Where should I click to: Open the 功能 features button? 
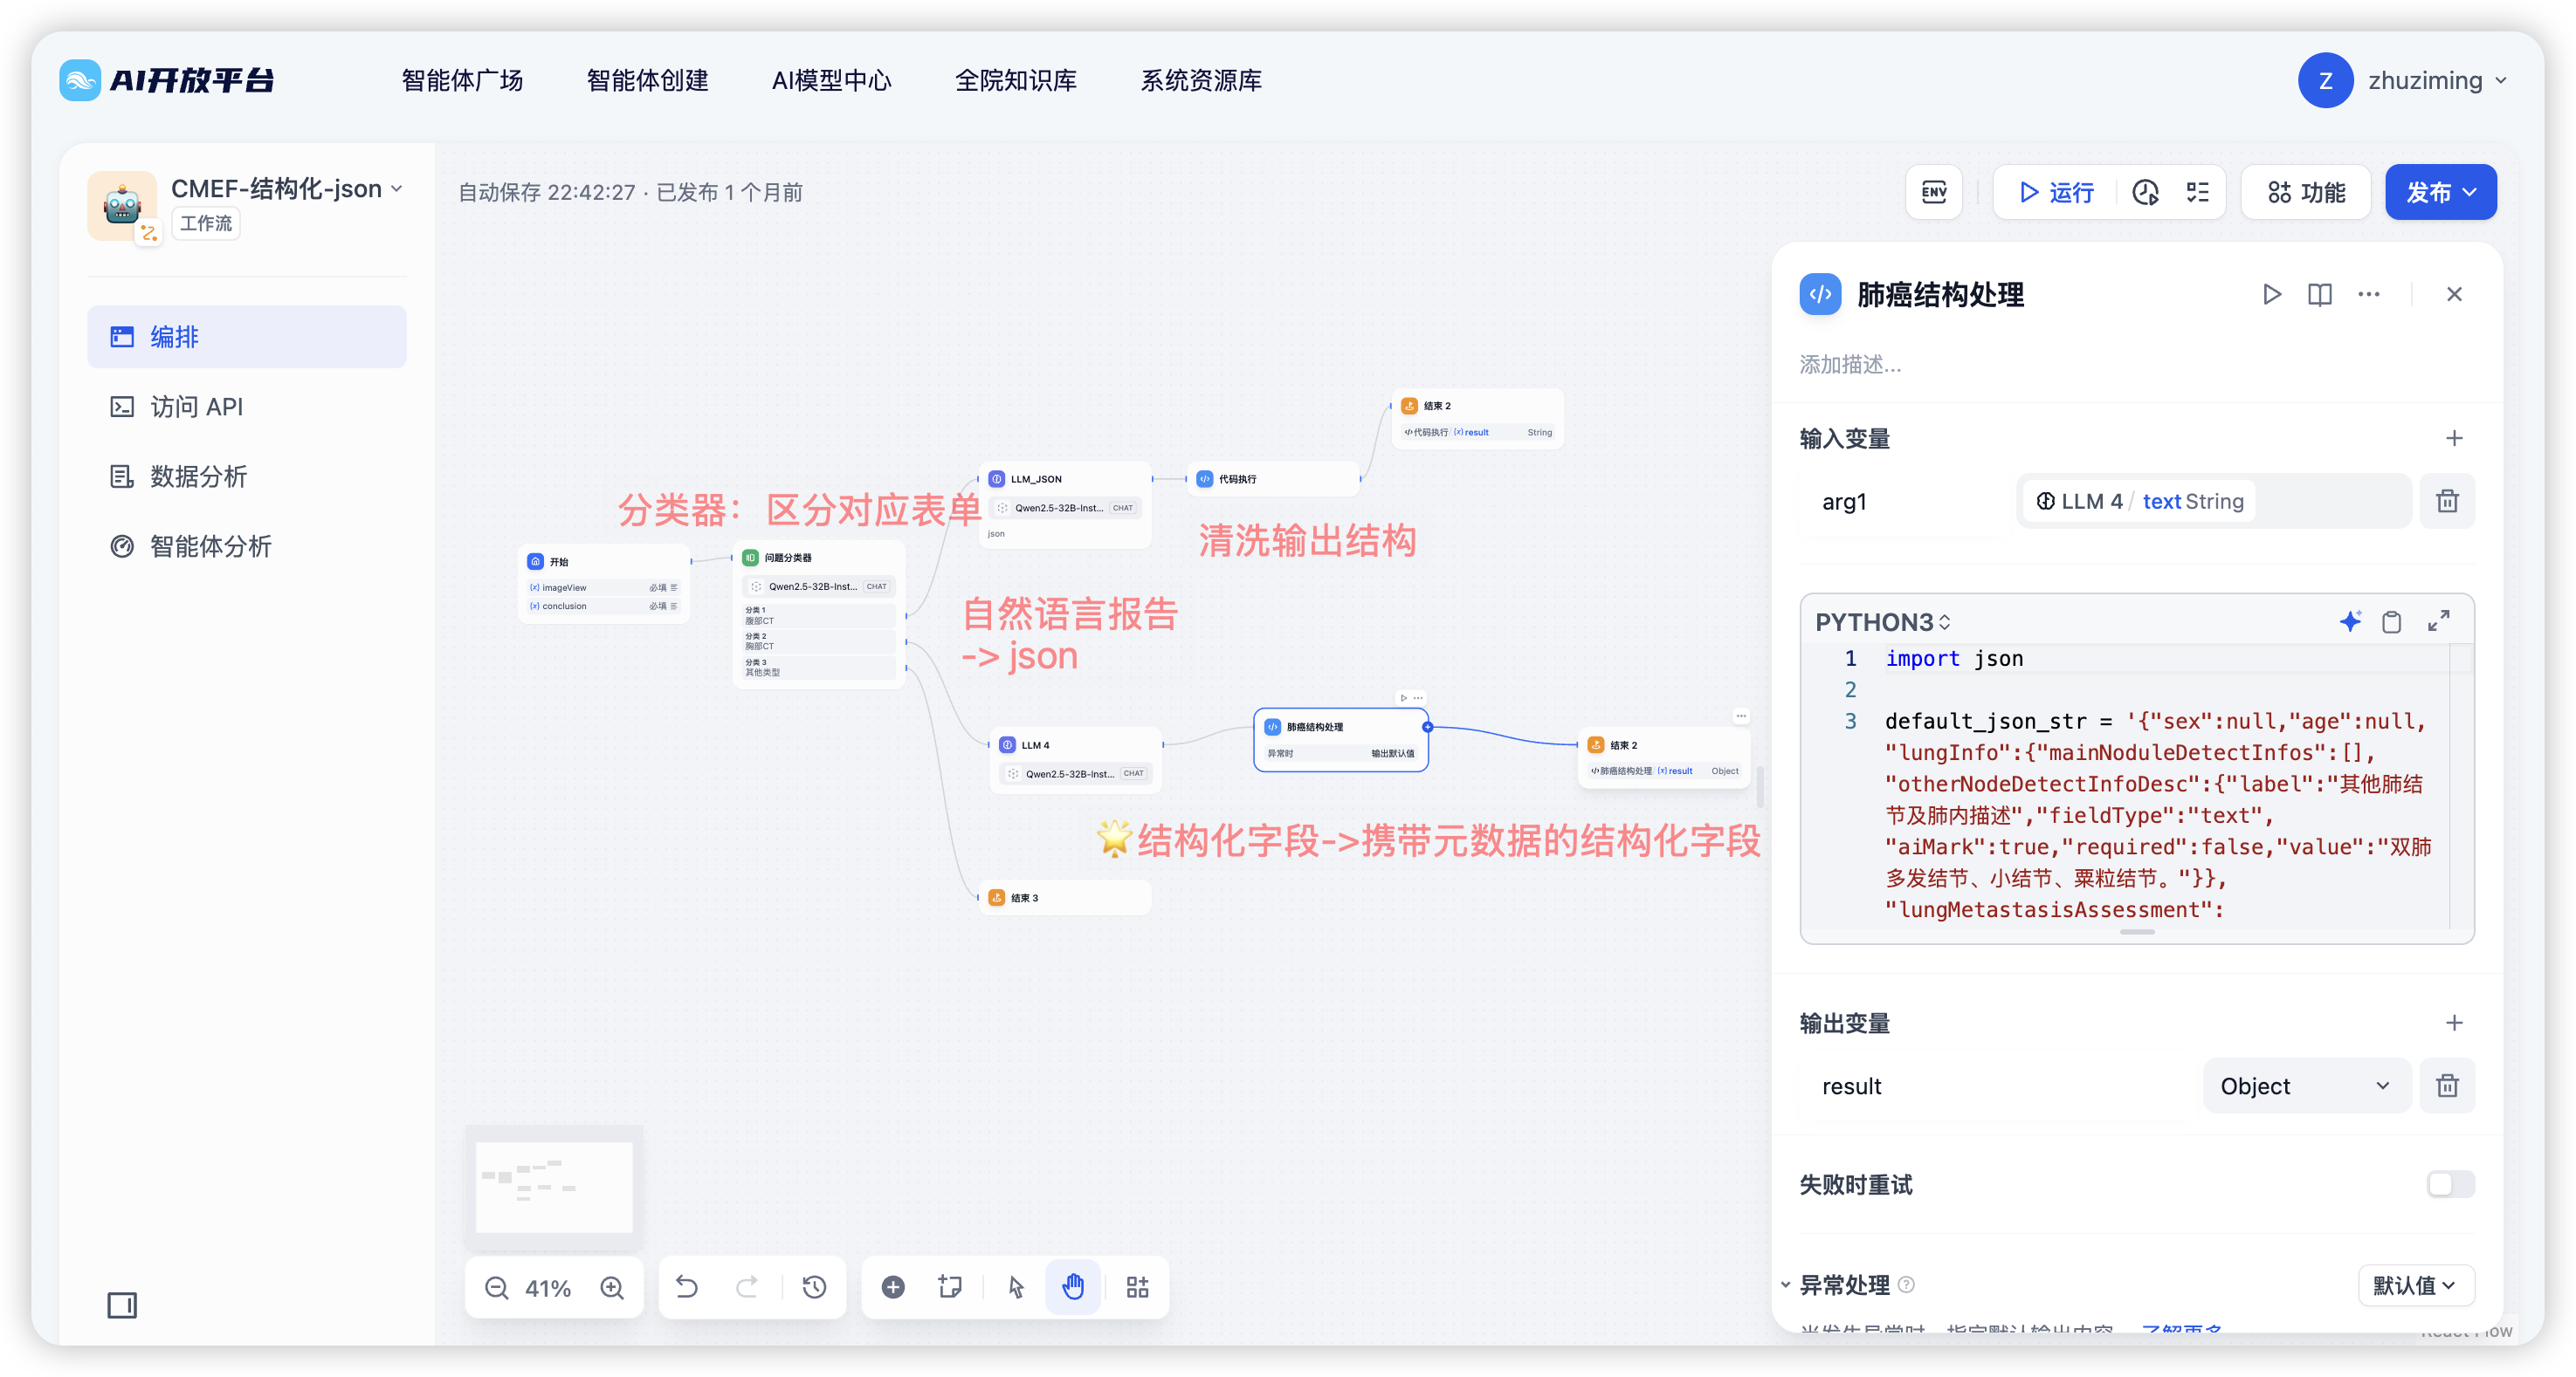pyautogui.click(x=2305, y=192)
